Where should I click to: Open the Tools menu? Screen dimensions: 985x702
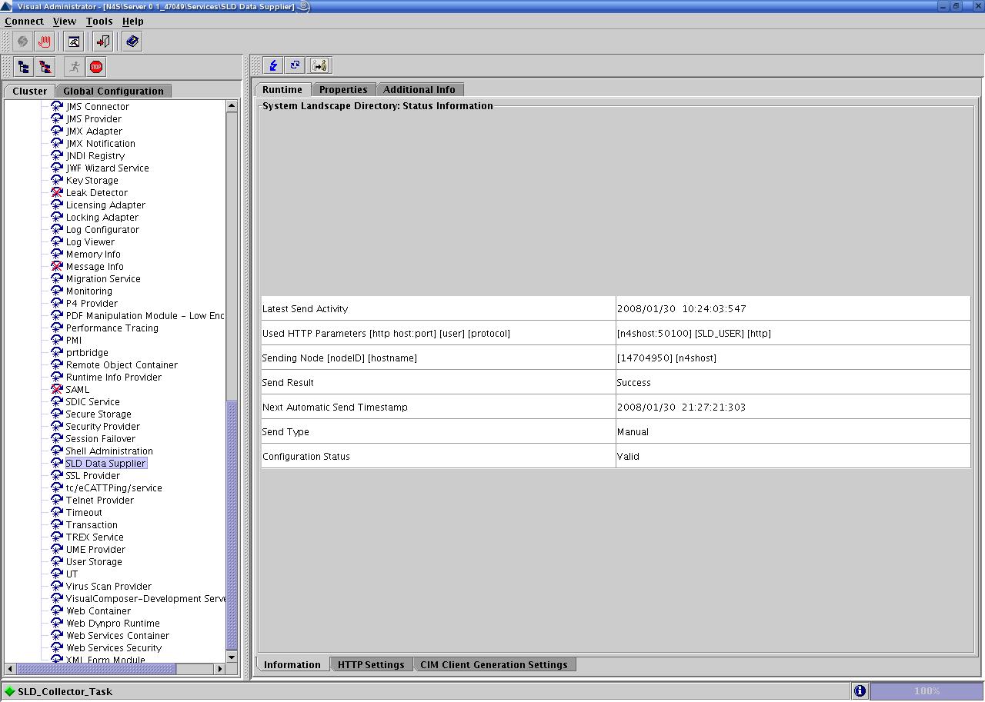[99, 22]
